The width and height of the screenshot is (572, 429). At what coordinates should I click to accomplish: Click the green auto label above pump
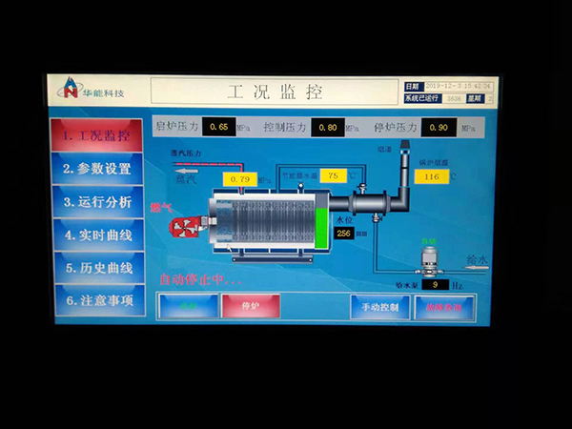(429, 241)
